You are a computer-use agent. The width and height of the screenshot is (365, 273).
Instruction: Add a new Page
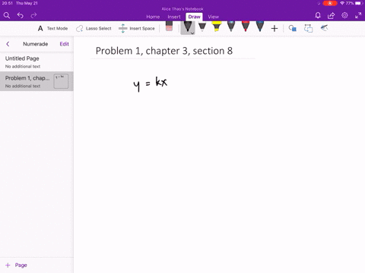click(16, 265)
